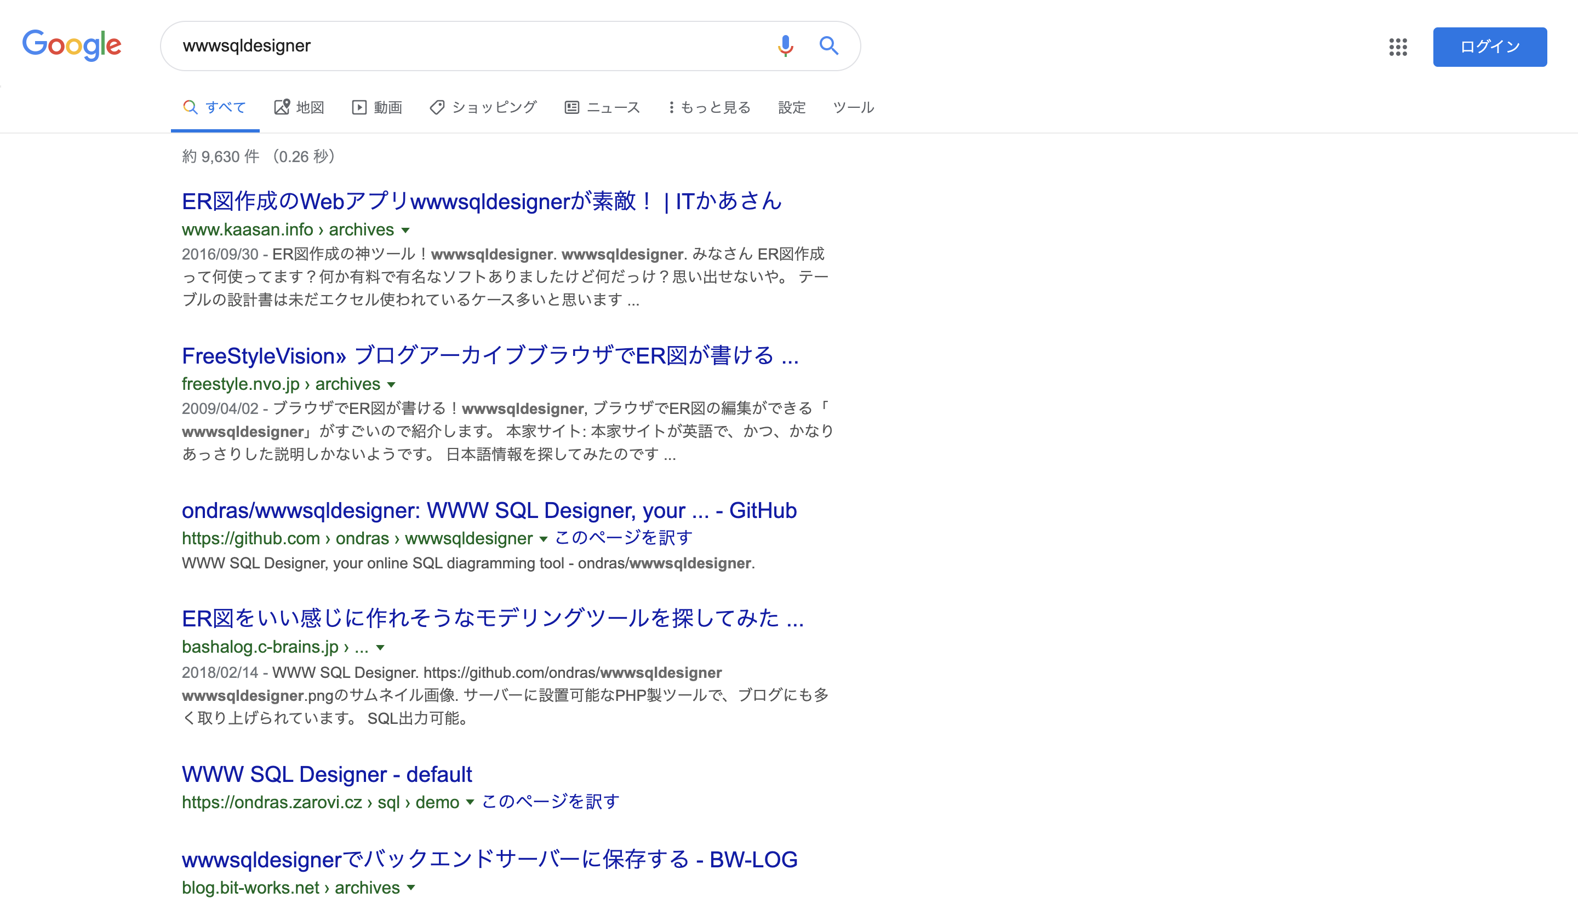Expand the blog.bit-works.net result arrow
The height and width of the screenshot is (898, 1578).
pyautogui.click(x=411, y=888)
